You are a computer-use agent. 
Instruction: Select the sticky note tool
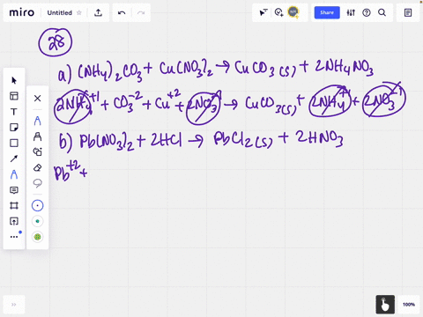point(14,128)
